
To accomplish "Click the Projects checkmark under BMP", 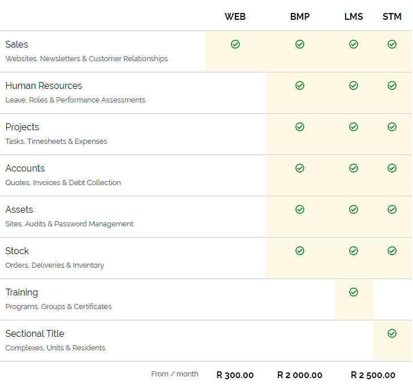I will point(300,127).
